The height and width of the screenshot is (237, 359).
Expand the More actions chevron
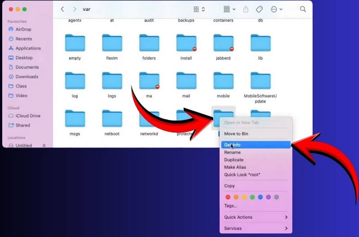point(281,9)
